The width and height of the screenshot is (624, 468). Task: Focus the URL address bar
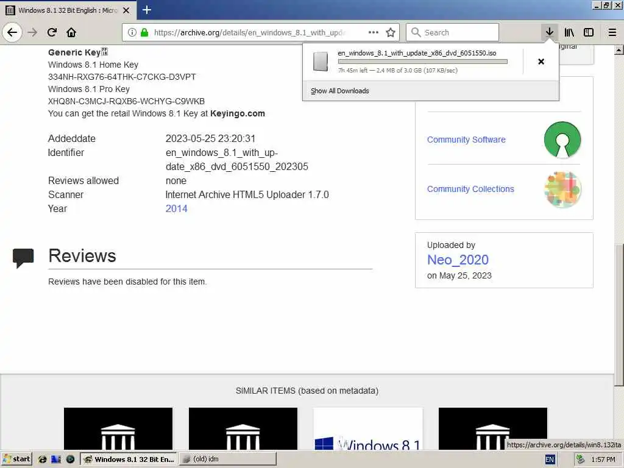pos(249,33)
